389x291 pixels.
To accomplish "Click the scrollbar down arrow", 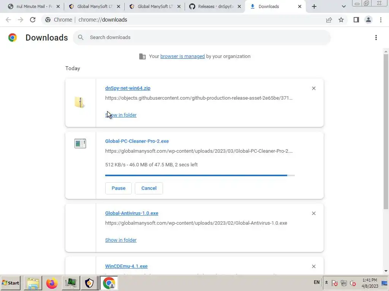I will point(386,271).
